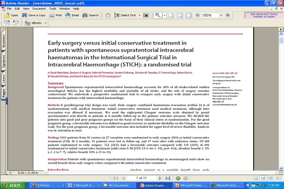Click the vertical scrollbar thumb

coord(281,40)
